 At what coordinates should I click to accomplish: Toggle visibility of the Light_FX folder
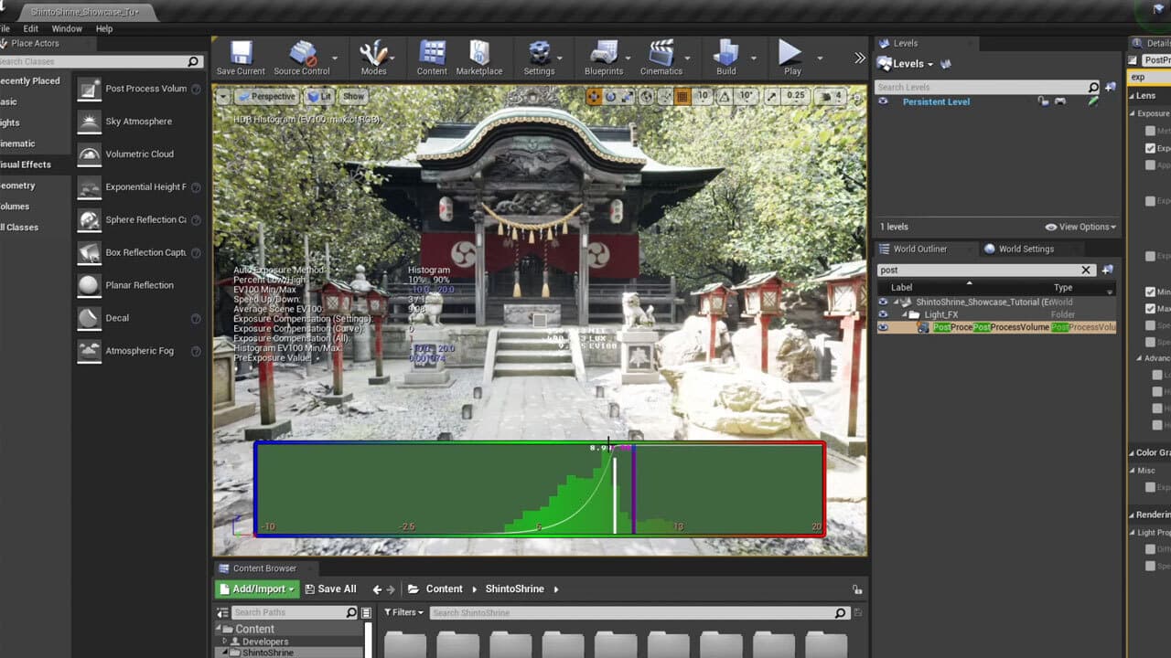pyautogui.click(x=882, y=314)
